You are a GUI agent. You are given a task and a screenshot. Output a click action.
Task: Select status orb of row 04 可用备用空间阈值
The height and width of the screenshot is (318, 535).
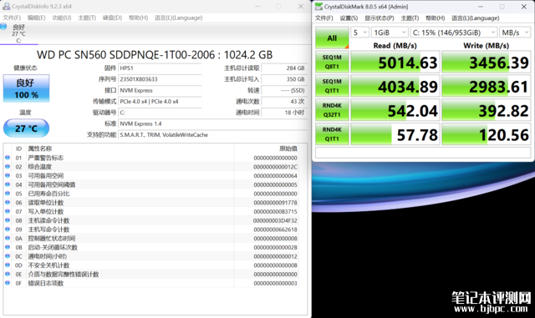[8, 184]
